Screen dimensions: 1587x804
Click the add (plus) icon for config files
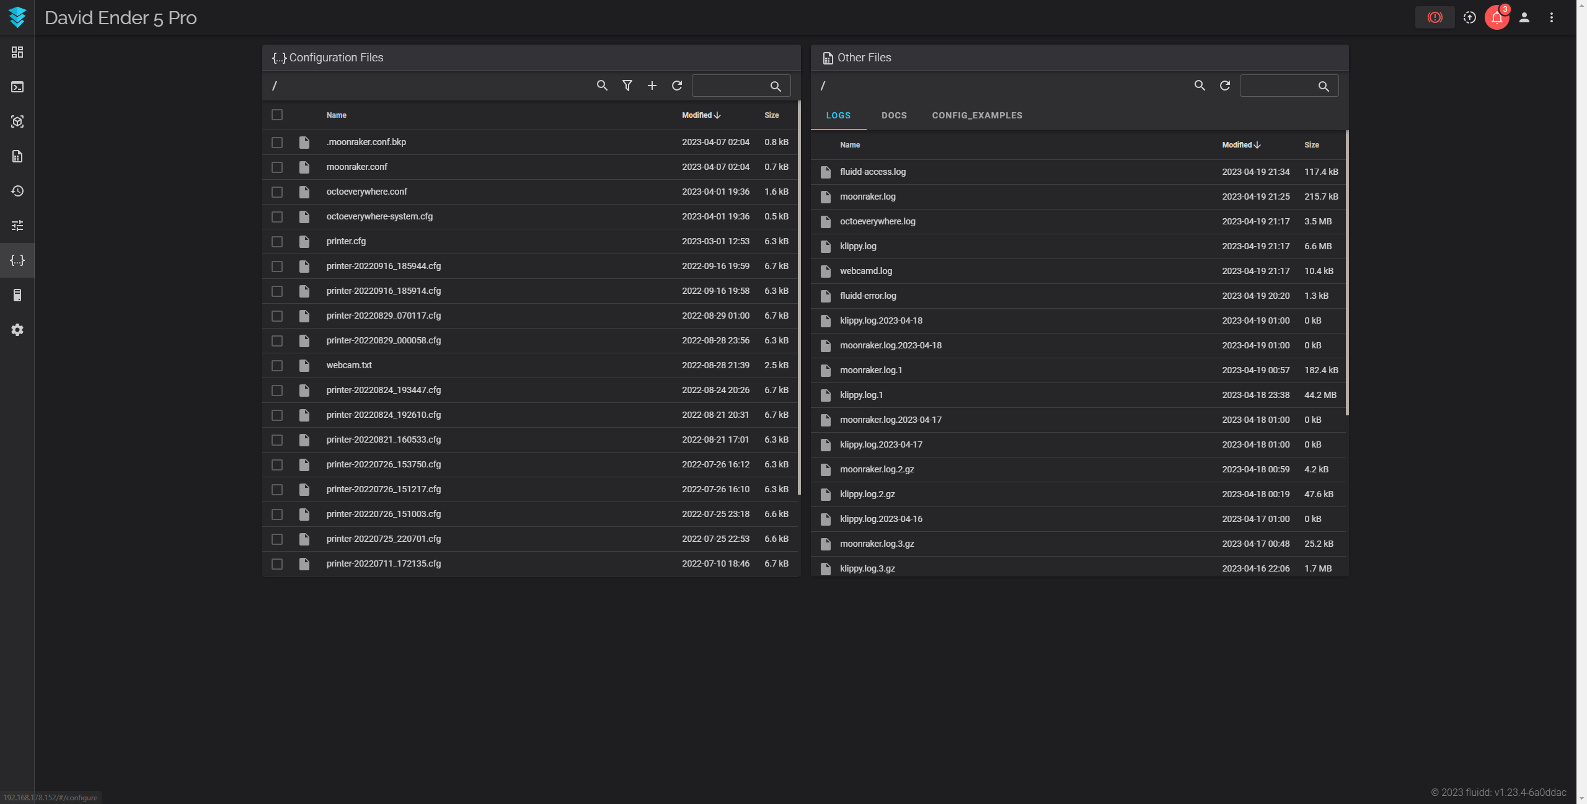pyautogui.click(x=652, y=86)
